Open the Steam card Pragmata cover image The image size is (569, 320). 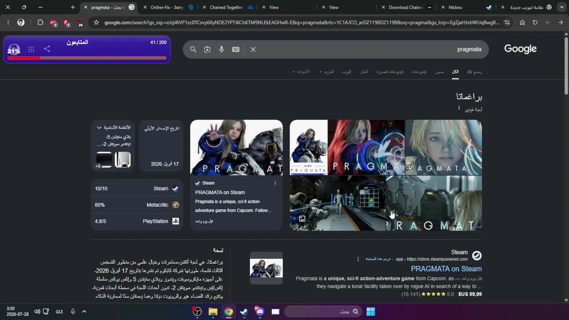tap(236, 148)
